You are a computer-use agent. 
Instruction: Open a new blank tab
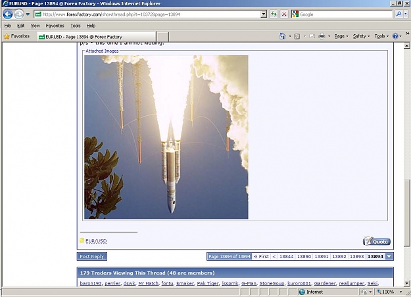tap(163, 37)
